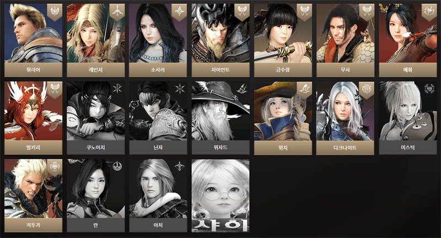Select the 워리어 character portrait
This screenshot has height=238, width=441.
coord(34,33)
